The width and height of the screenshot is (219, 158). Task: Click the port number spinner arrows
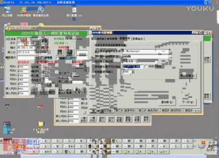click(x=133, y=72)
